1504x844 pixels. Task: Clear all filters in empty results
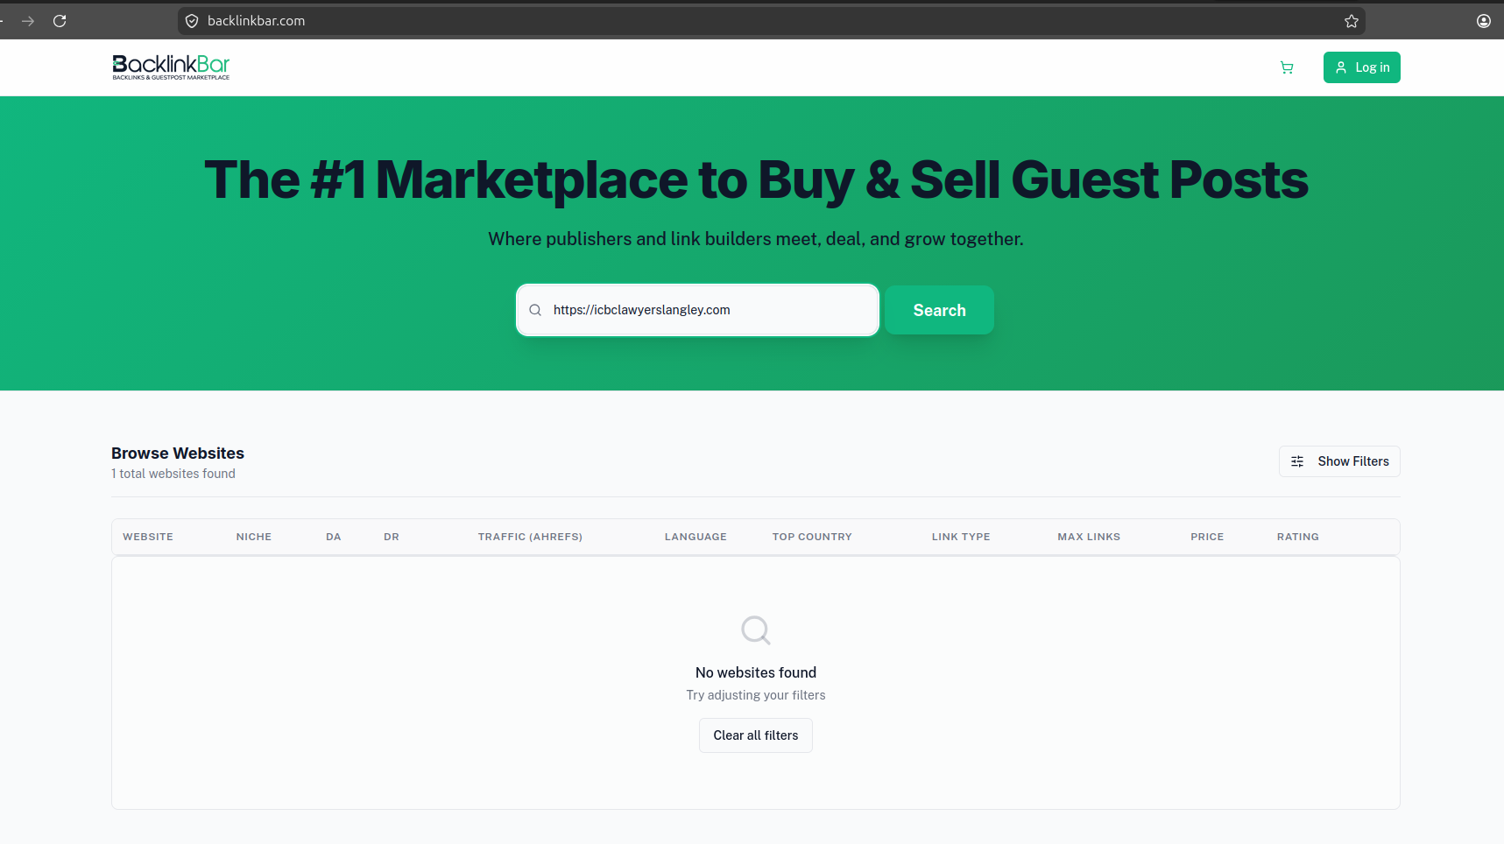click(x=756, y=735)
